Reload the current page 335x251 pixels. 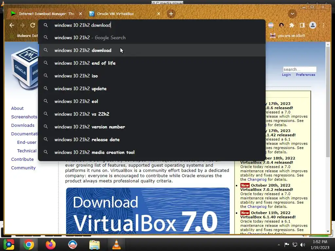tap(33, 25)
